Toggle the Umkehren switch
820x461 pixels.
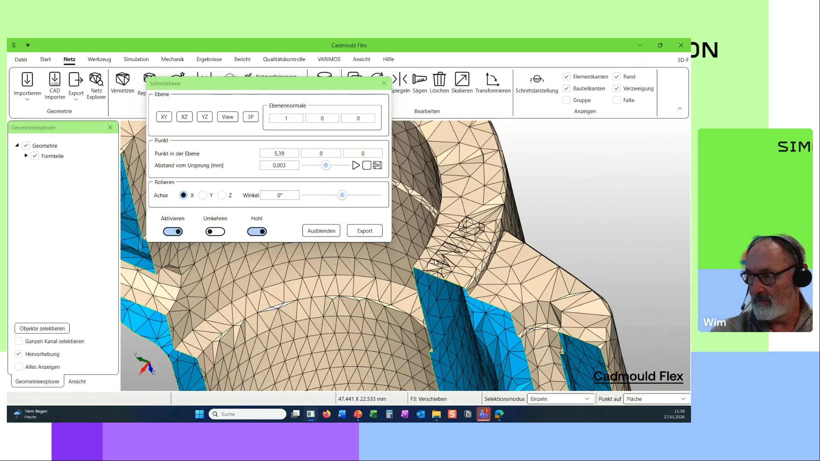click(x=215, y=231)
